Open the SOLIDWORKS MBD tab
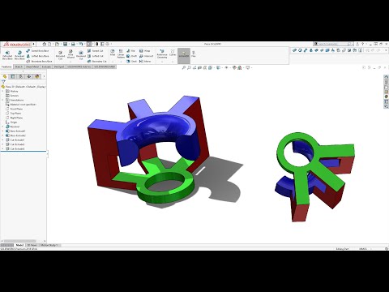The width and height of the screenshot is (389, 292). click(x=105, y=67)
